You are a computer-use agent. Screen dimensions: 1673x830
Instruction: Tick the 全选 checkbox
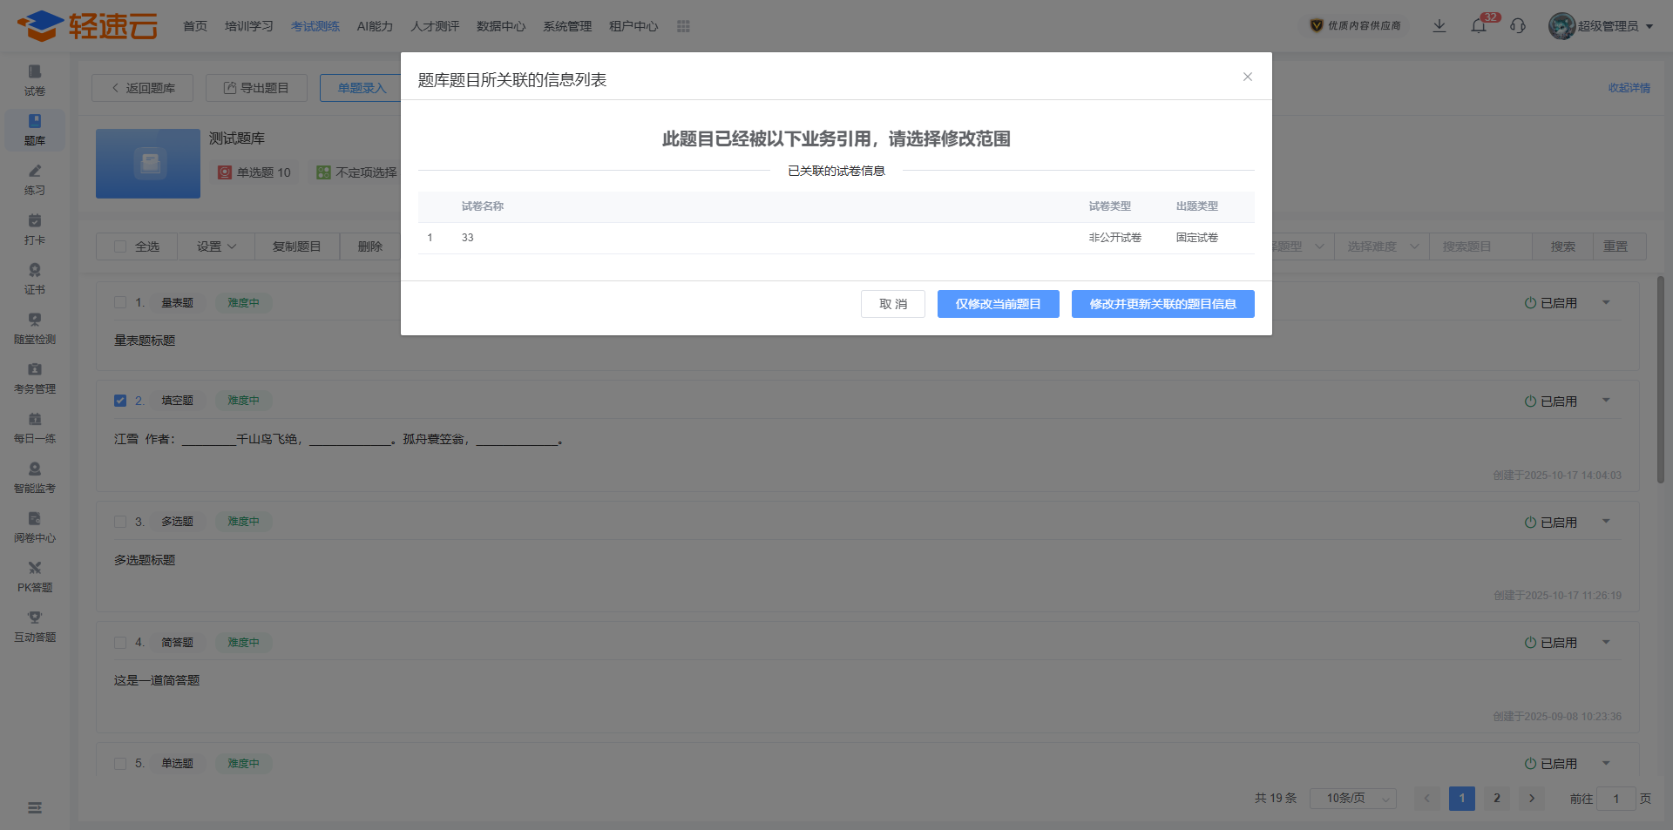[x=120, y=246]
